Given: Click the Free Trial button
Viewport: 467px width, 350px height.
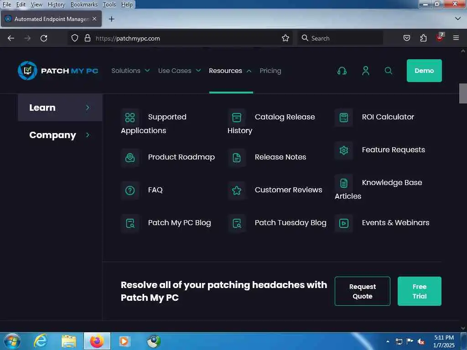Looking at the screenshot, I should 420,291.
